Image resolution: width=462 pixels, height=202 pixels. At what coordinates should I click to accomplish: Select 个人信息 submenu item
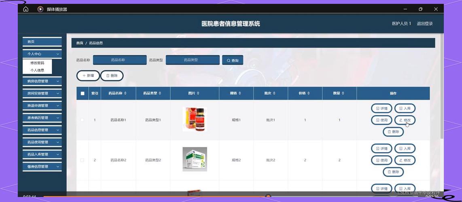[x=37, y=70]
